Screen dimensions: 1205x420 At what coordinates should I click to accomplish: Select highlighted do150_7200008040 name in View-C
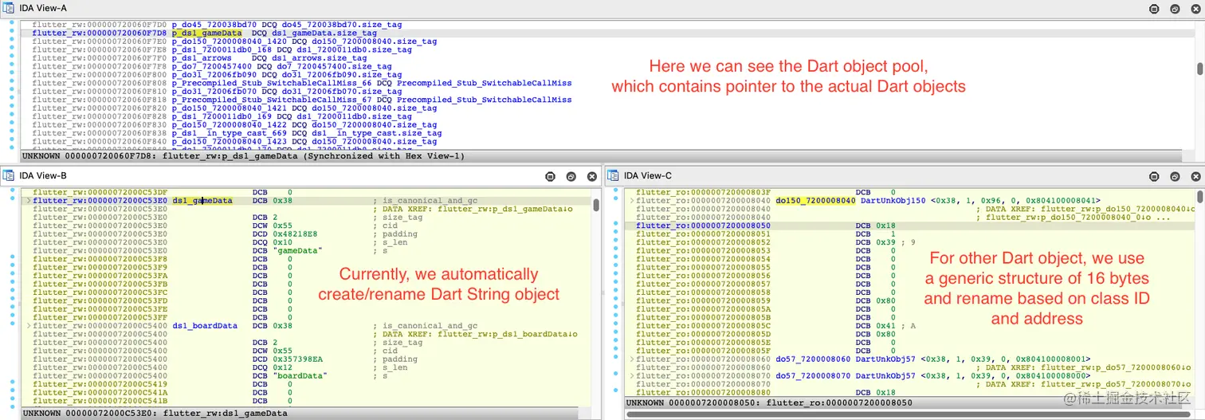815,201
